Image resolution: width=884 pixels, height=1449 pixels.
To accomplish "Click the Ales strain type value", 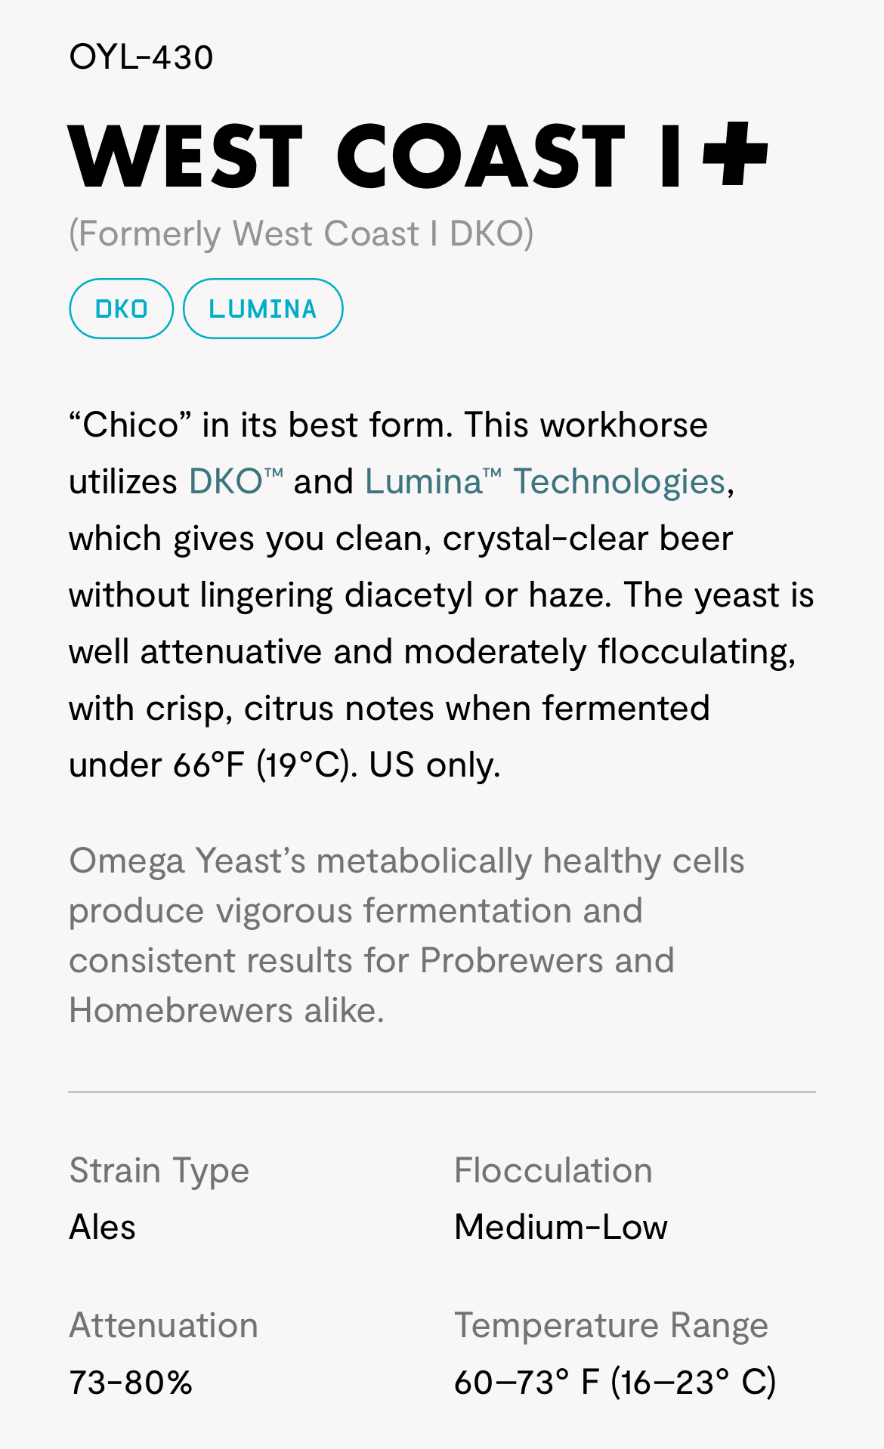I will [102, 1227].
